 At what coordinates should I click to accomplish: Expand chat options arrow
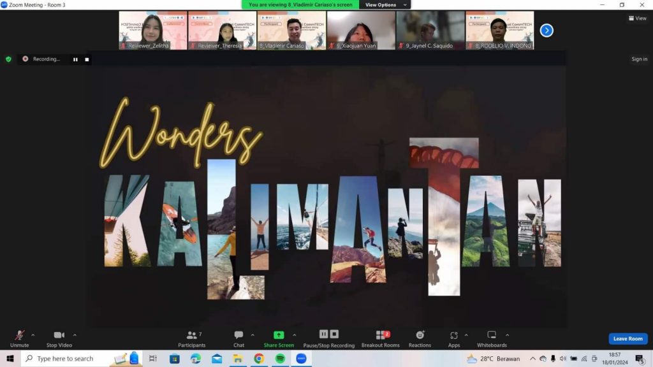click(x=253, y=335)
